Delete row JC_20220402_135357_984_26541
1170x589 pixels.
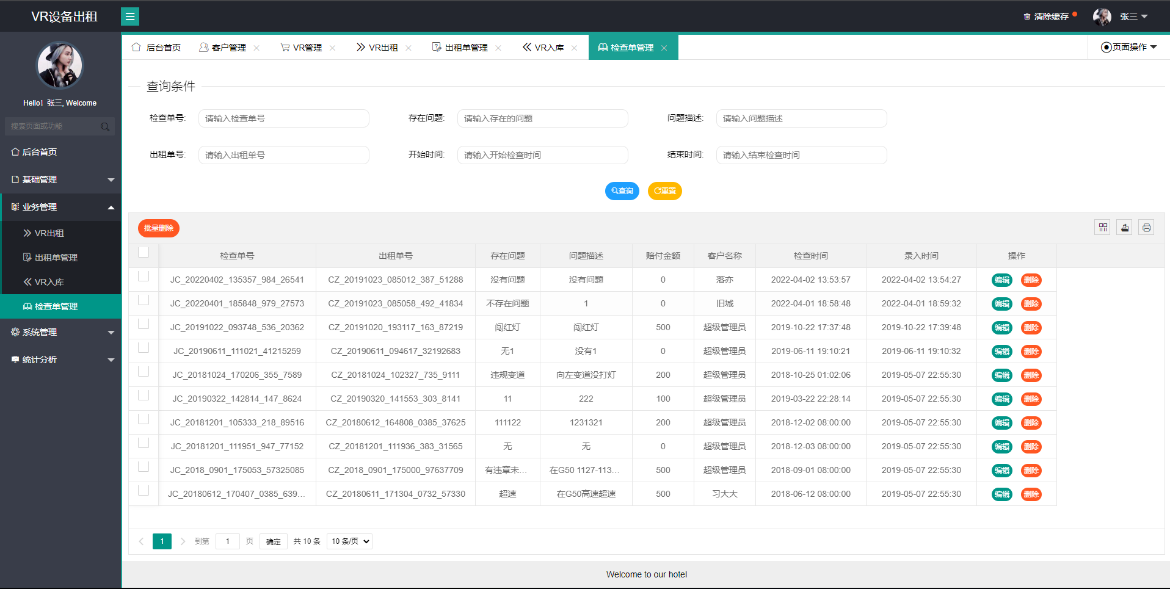[1031, 280]
